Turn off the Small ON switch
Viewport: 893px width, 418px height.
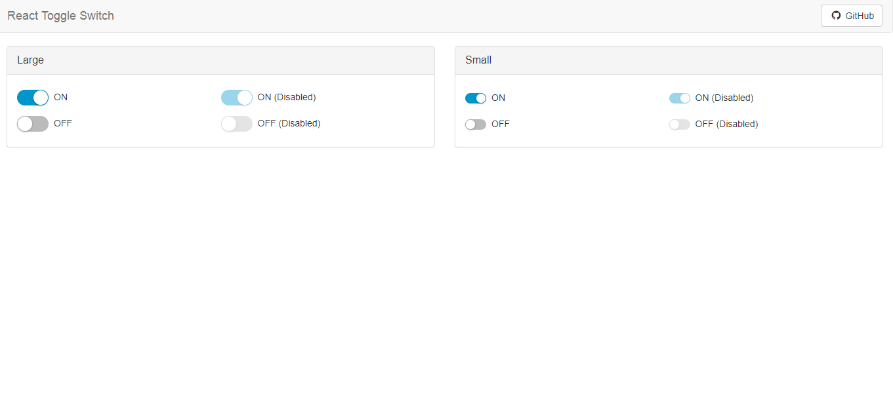tap(476, 98)
